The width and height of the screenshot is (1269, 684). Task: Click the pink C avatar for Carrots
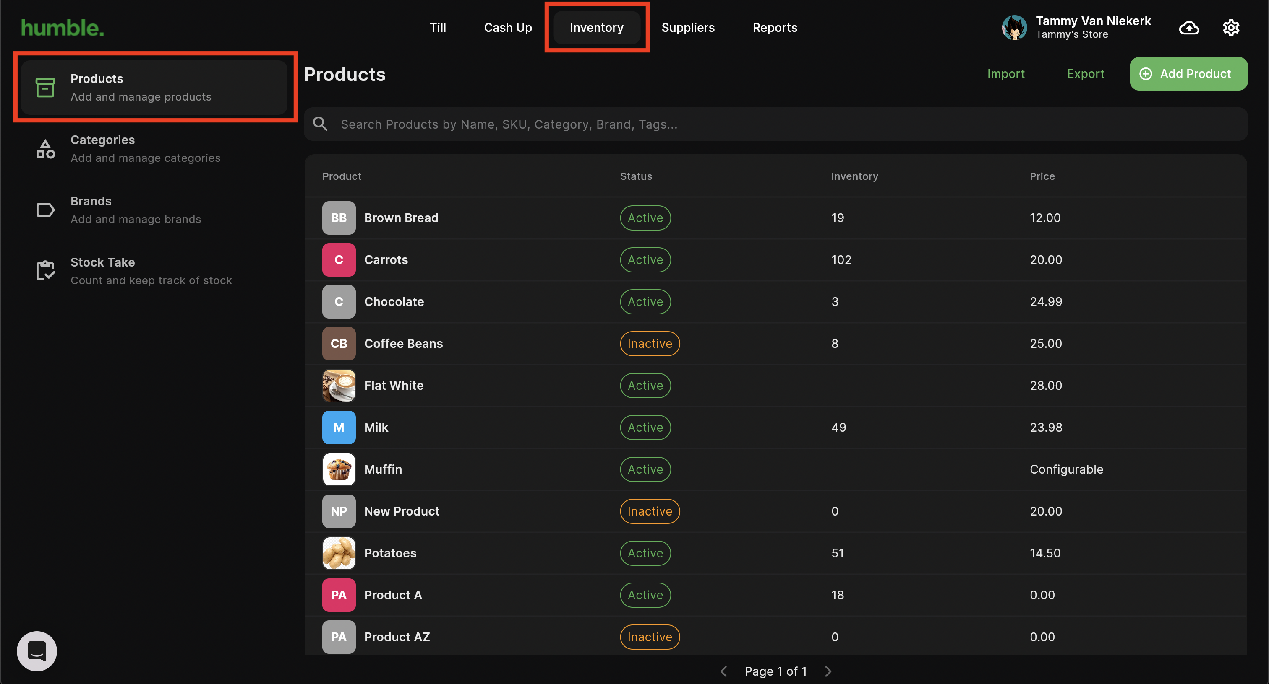click(x=338, y=260)
